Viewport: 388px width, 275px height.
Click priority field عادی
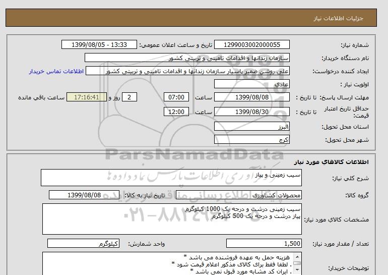(x=251, y=84)
